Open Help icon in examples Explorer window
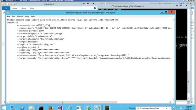 pos(95,8)
